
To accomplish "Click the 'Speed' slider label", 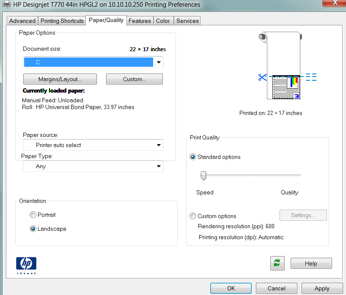I will 205,192.
